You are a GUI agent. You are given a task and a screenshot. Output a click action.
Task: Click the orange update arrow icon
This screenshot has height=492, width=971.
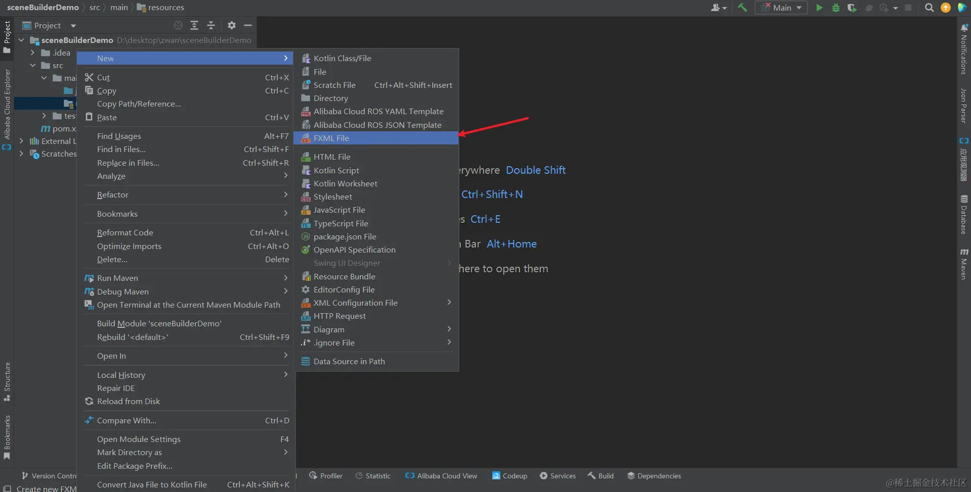(x=945, y=8)
